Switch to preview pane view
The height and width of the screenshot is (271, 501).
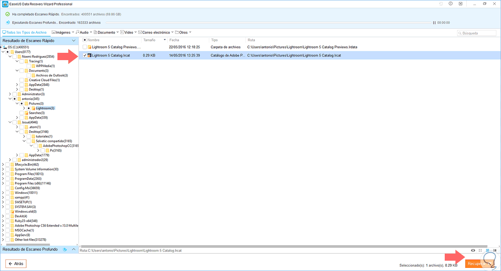495,250
